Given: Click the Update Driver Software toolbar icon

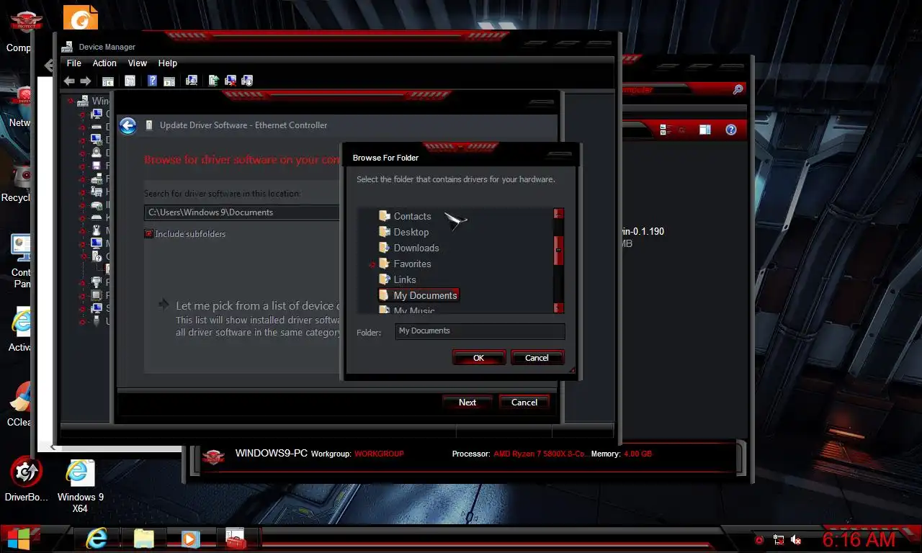Looking at the screenshot, I should pos(214,81).
